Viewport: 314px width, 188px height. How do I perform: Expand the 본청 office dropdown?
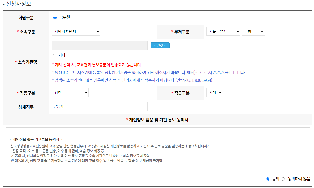[253, 31]
